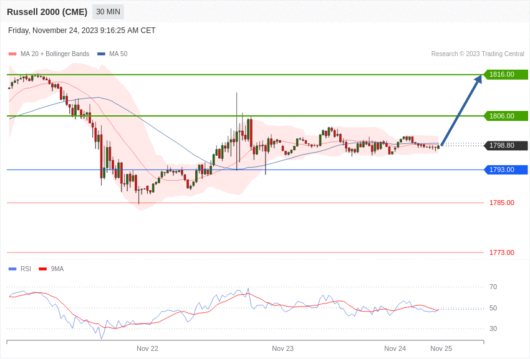
Task: Click the MA 50 legend swatch
Action: click(101, 54)
